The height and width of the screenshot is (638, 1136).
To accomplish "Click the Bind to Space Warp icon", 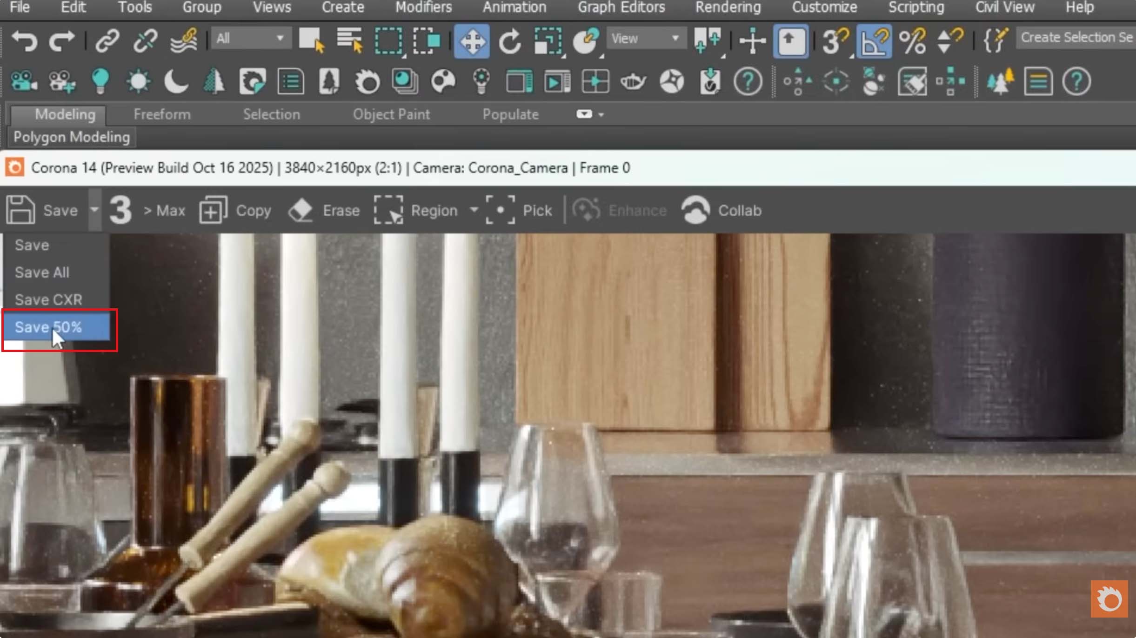I will 184,41.
